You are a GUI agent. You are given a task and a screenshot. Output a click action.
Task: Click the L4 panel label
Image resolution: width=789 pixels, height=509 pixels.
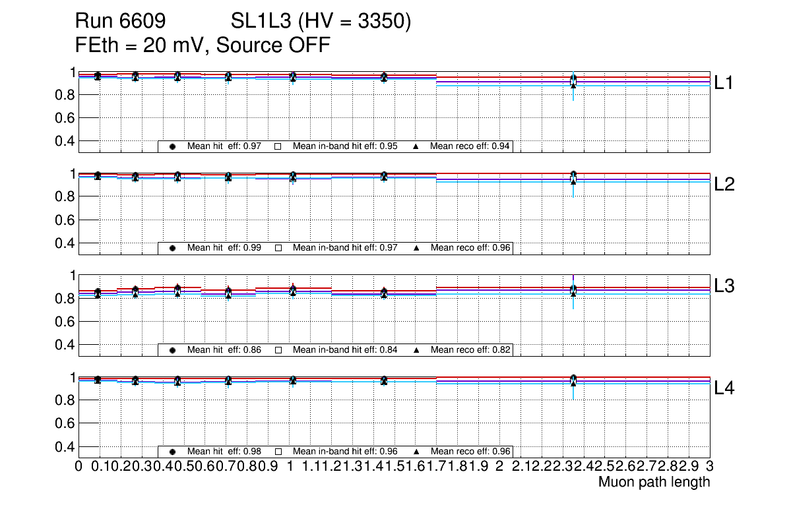pos(724,388)
